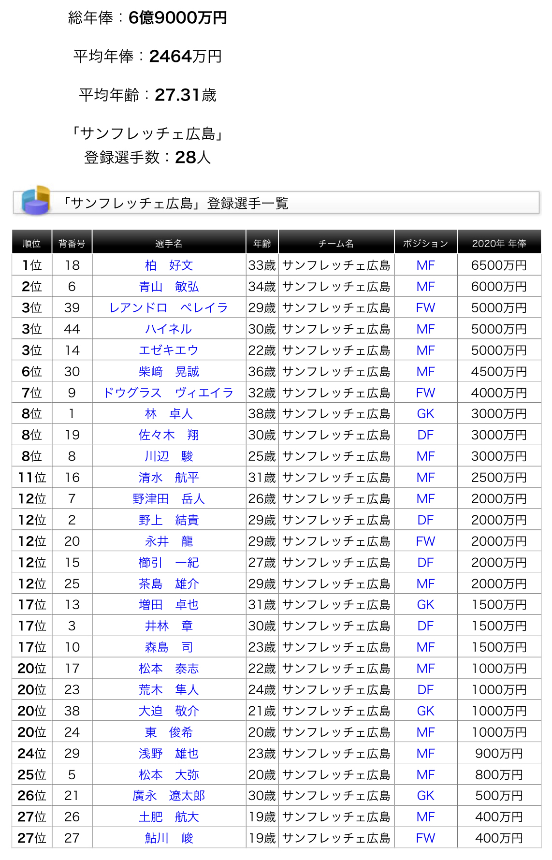The height and width of the screenshot is (860, 552).
Task: Open player link エゼキエウ
Action: tap(169, 350)
